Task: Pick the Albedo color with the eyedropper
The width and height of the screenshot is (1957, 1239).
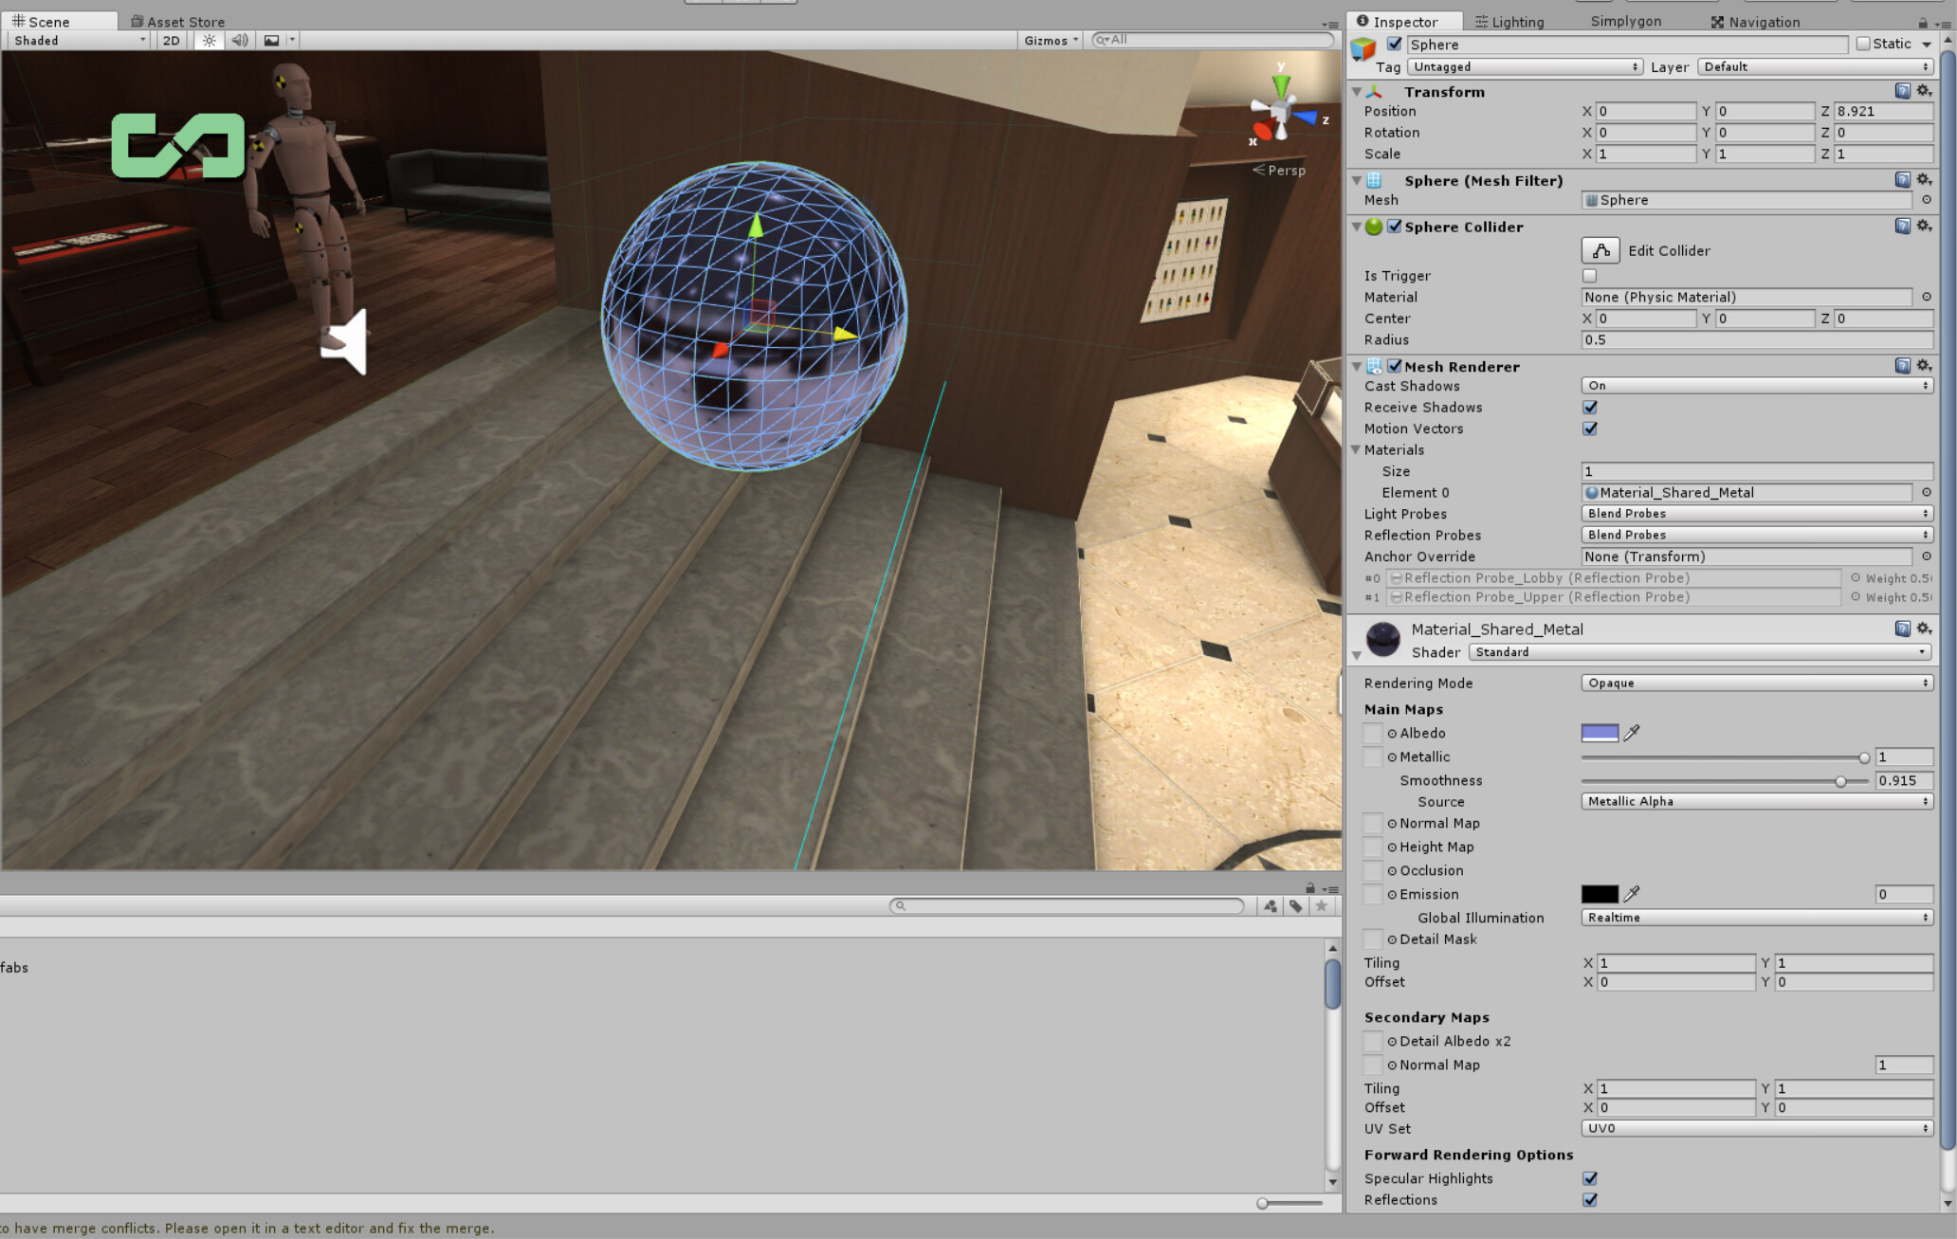Action: [1633, 733]
